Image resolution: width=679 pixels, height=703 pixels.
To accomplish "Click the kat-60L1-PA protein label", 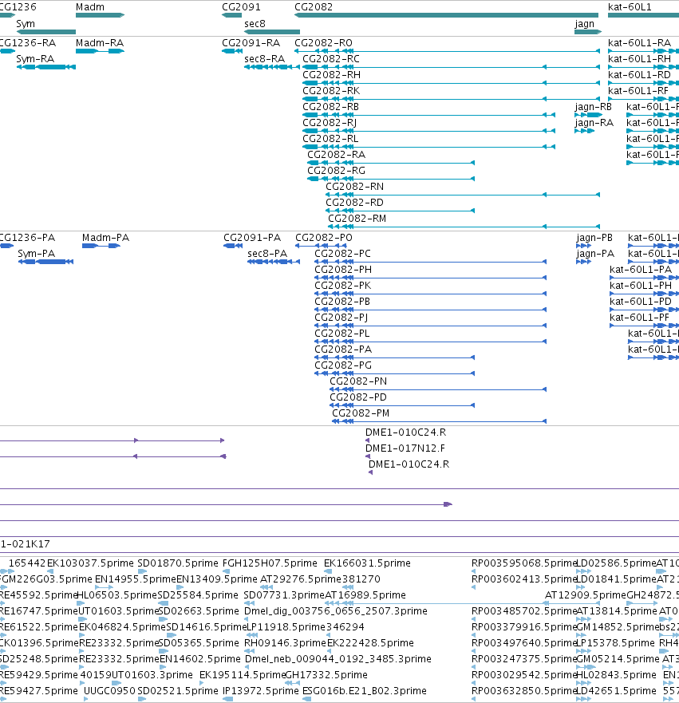I will coord(641,270).
